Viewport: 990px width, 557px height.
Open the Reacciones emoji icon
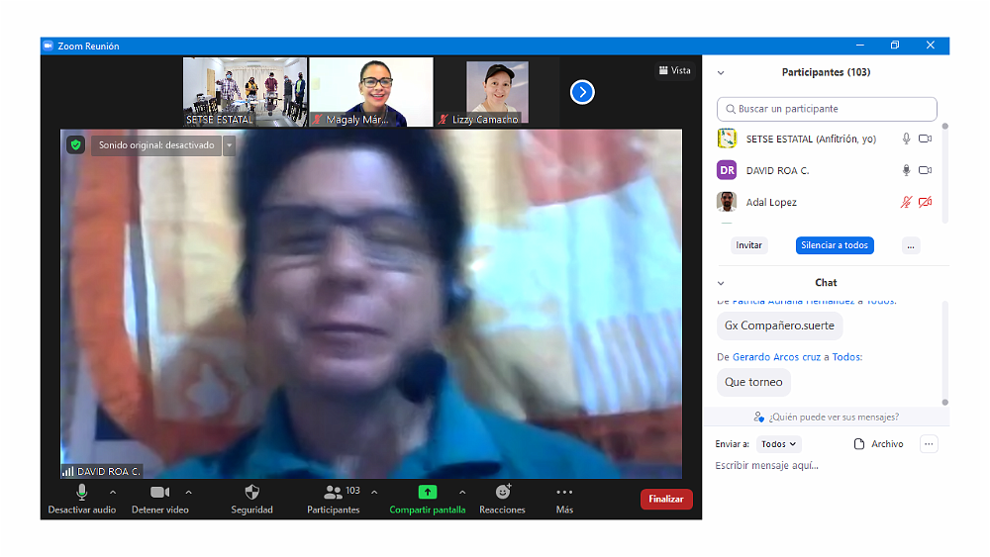[x=502, y=492]
